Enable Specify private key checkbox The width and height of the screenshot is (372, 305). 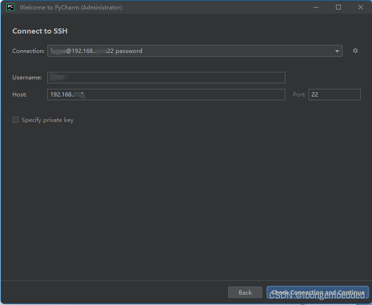(x=16, y=120)
